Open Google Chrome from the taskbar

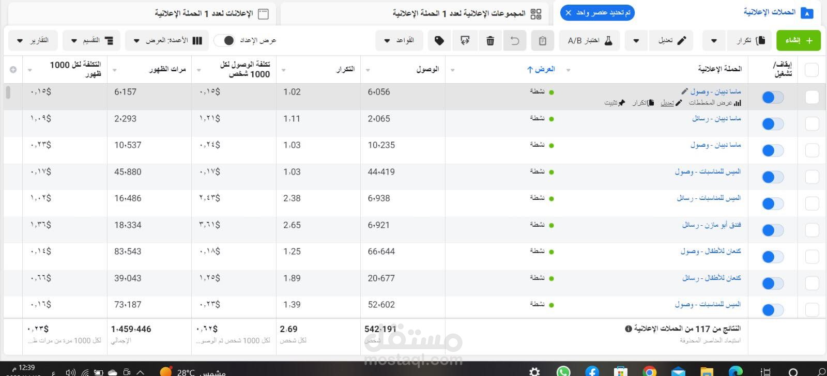pyautogui.click(x=650, y=371)
